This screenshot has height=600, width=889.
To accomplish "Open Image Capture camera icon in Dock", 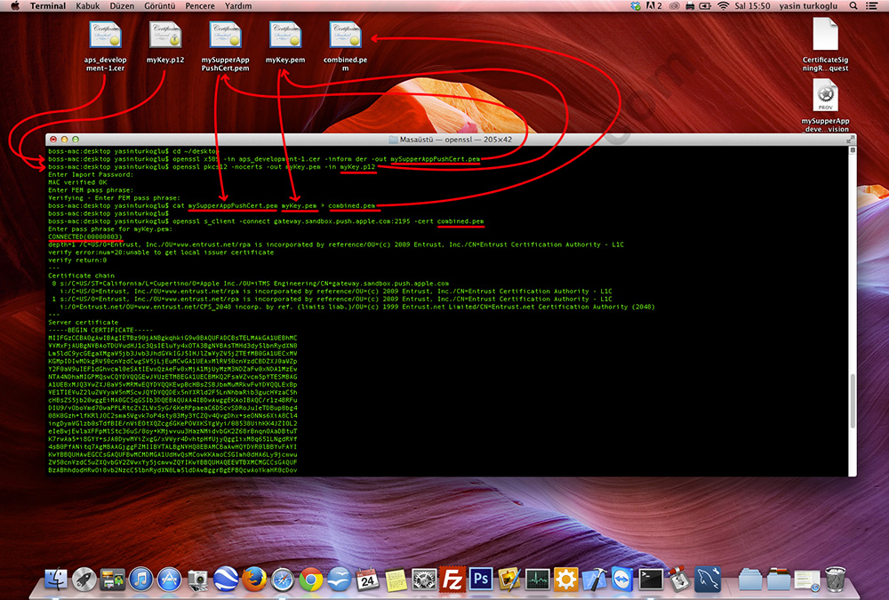I will (x=198, y=579).
